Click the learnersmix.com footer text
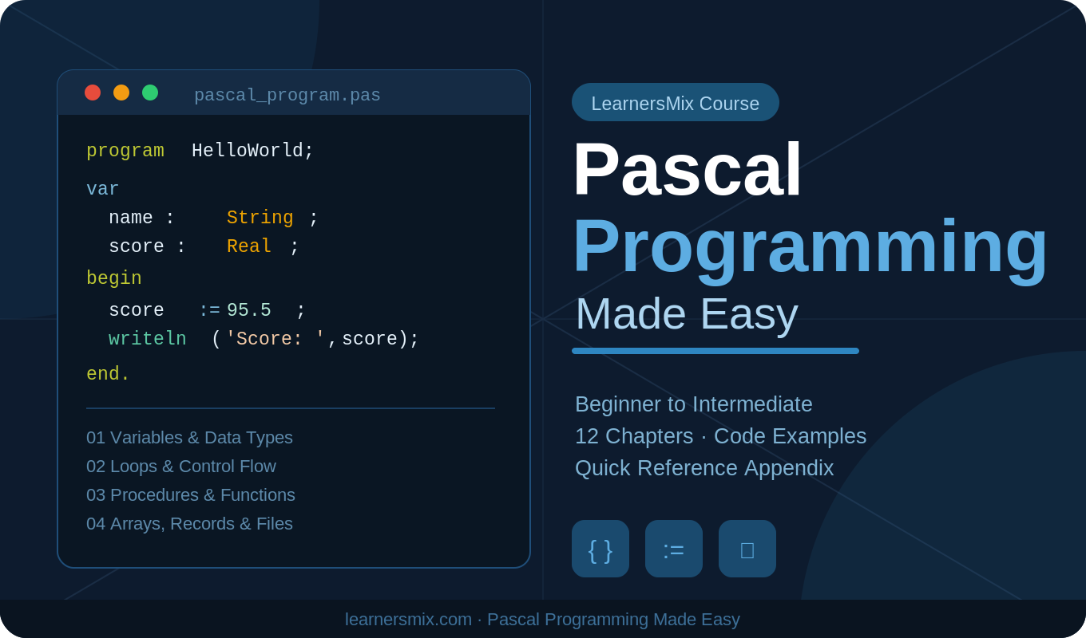The image size is (1086, 638). 542,620
